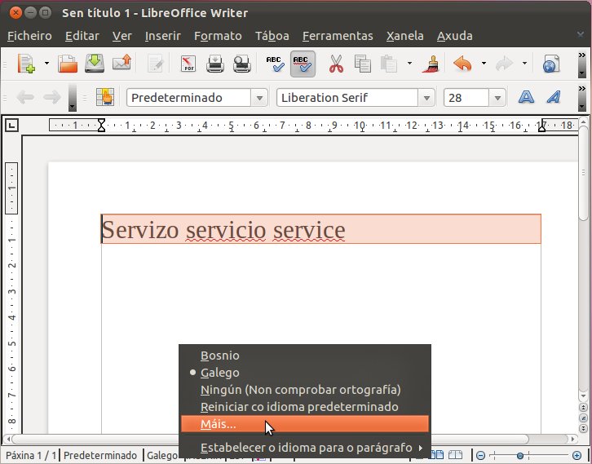This screenshot has height=464, width=592.
Task: Open the Formato menu
Action: click(218, 36)
